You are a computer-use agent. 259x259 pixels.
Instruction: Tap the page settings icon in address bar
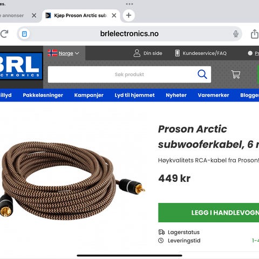[x=24, y=34]
